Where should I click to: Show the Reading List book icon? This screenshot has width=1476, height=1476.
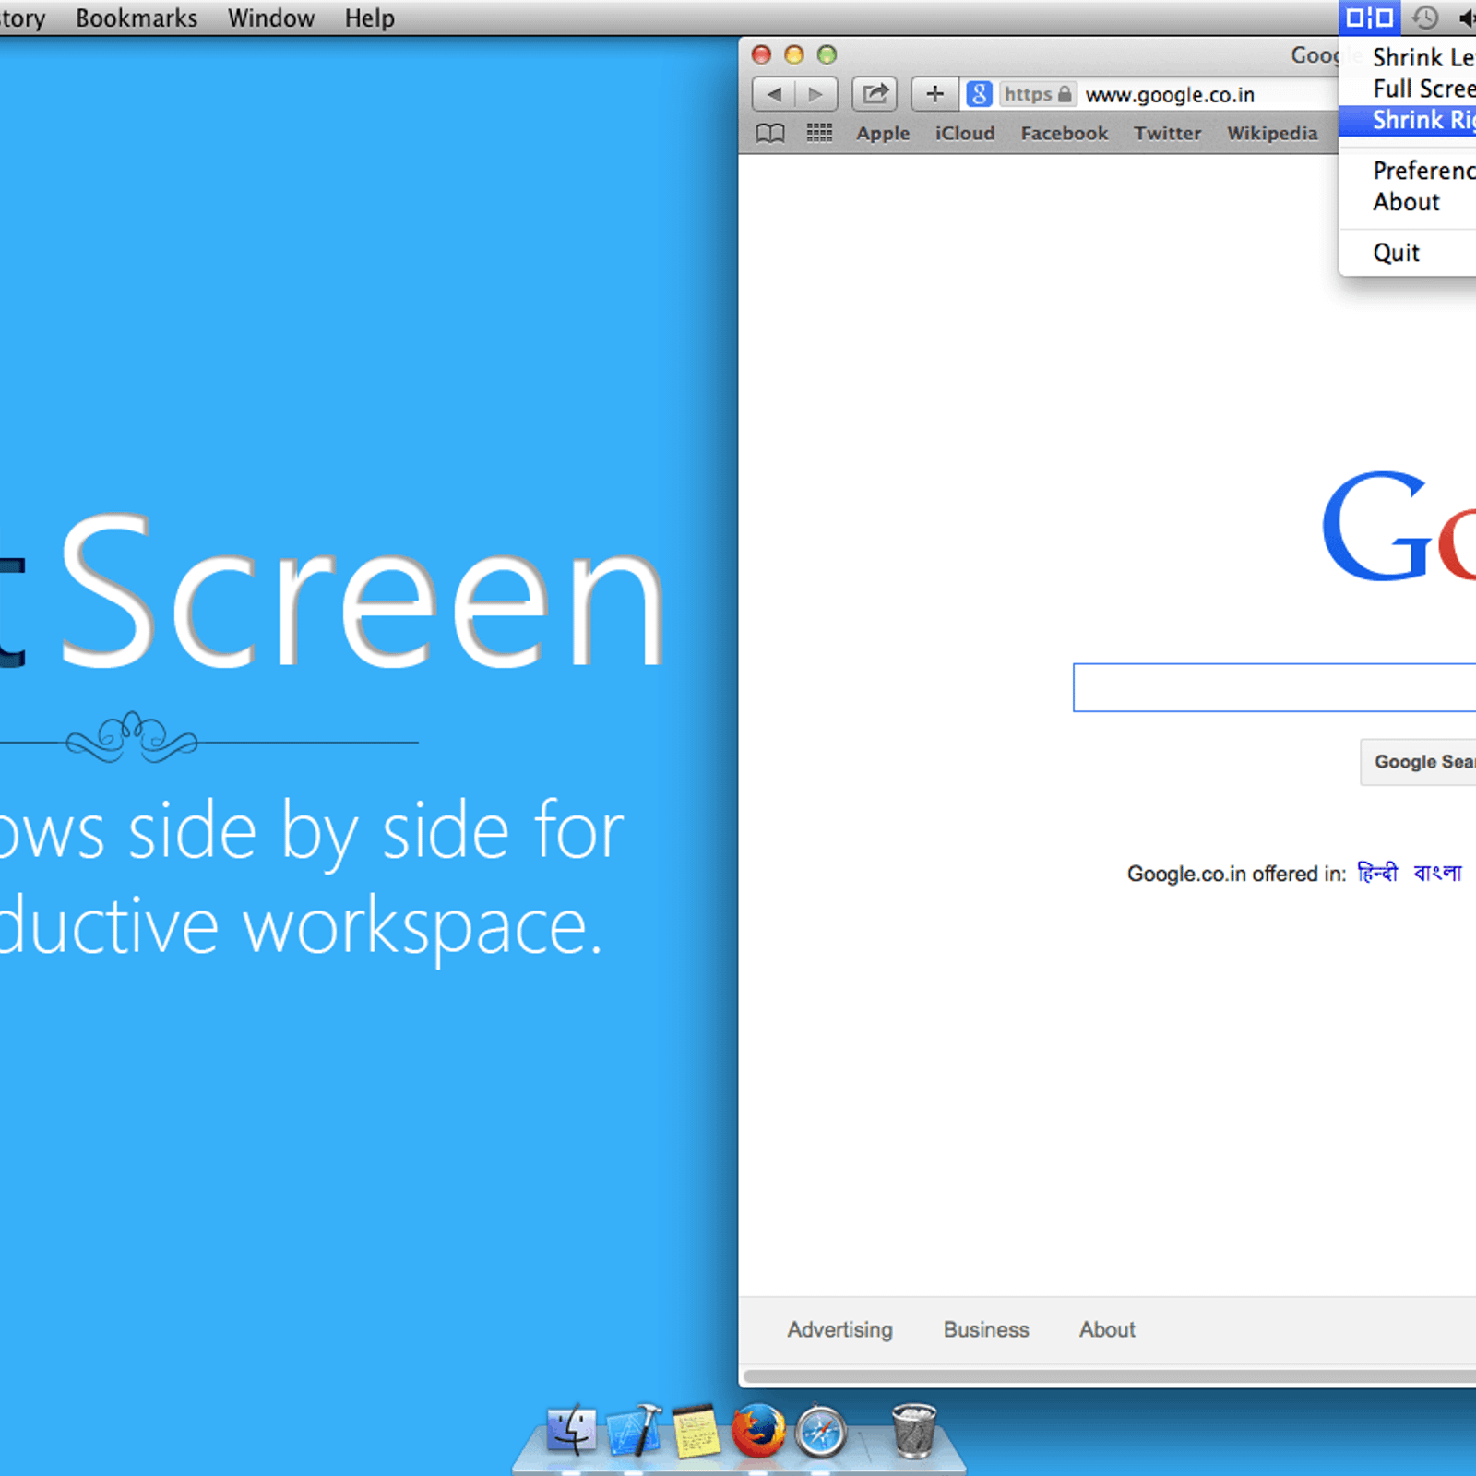pos(770,134)
